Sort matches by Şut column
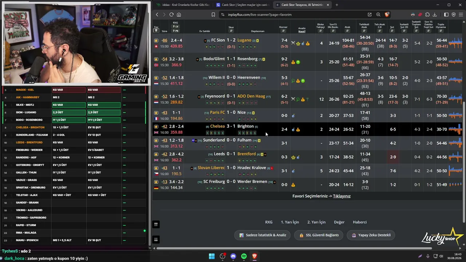This screenshot has width=466, height=262. (x=392, y=31)
